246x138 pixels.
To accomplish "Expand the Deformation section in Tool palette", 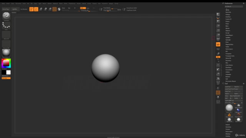I will [x=229, y=131].
